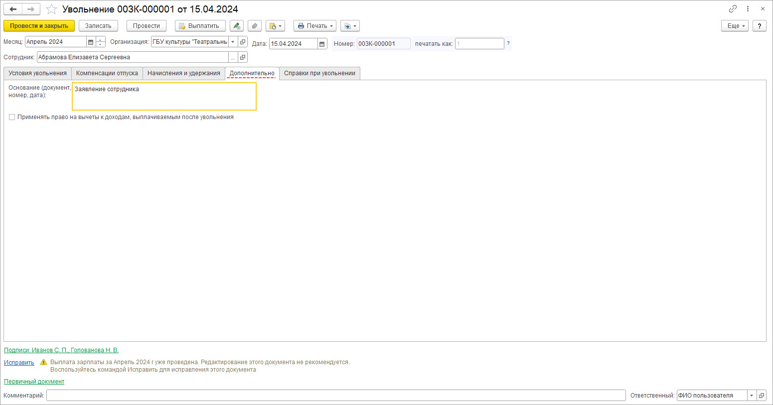Click the Записать button
The height and width of the screenshot is (405, 773).
point(98,26)
